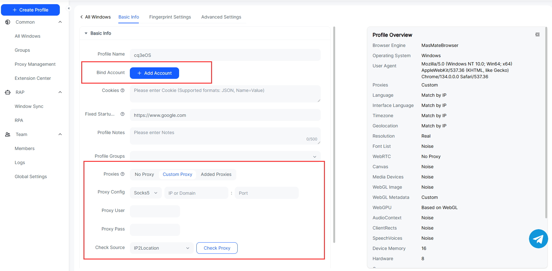Click the help icon next to Proxies
The image size is (552, 271).
pyautogui.click(x=122, y=174)
